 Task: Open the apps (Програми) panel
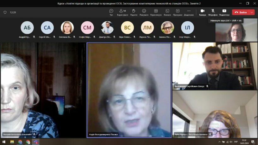pyautogui.click(x=178, y=12)
